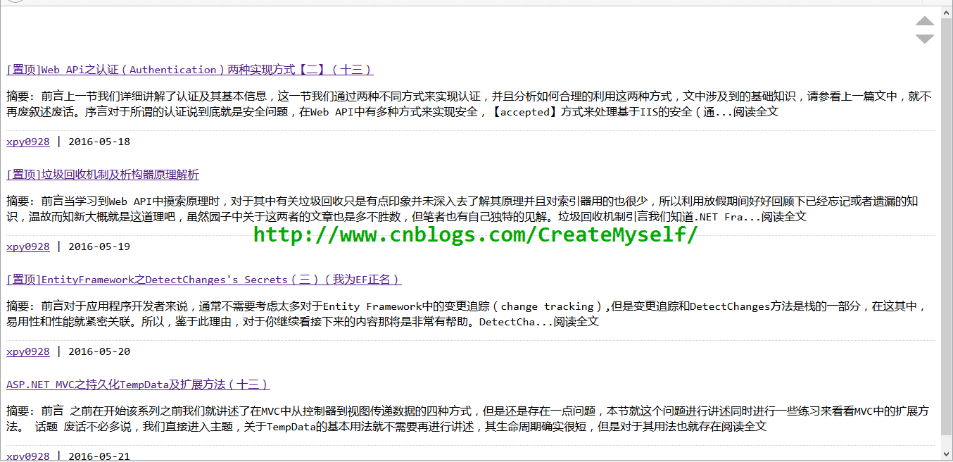Click the 2016-05-20 post date
This screenshot has width=953, height=462.
coord(99,351)
